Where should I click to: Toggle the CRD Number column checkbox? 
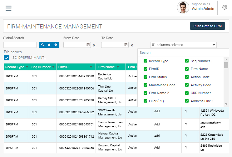187,93
